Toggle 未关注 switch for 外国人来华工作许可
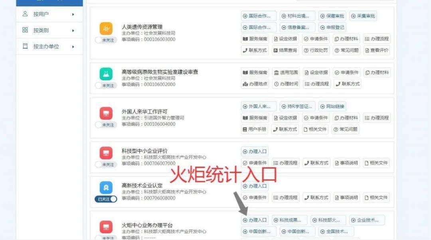Viewport: 431px width, 240px height. pyautogui.click(x=106, y=125)
